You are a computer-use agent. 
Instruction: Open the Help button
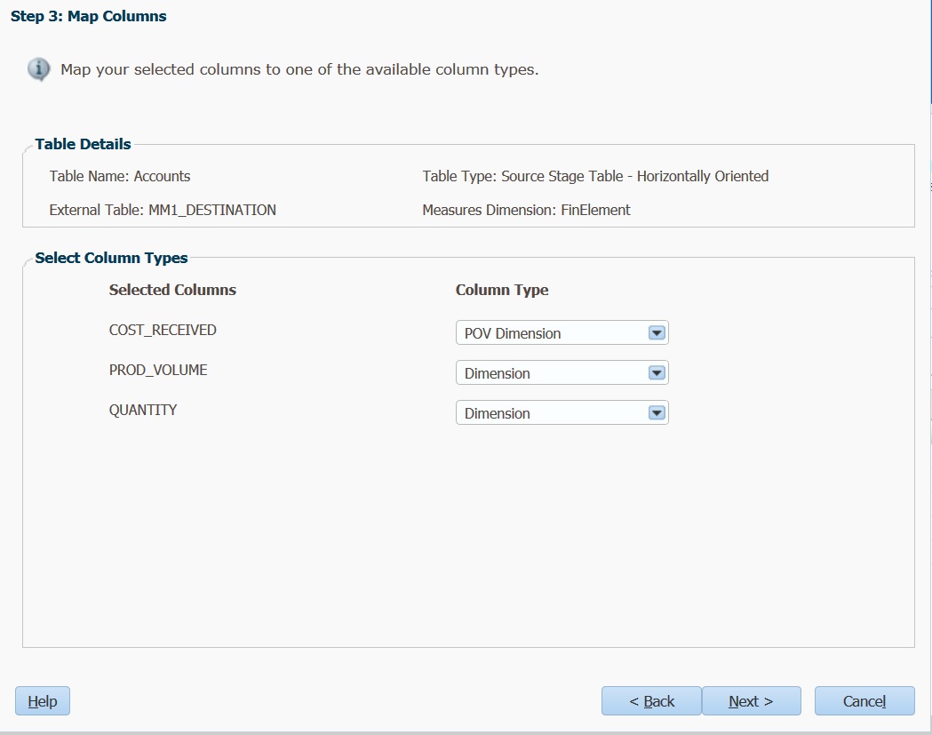tap(42, 701)
